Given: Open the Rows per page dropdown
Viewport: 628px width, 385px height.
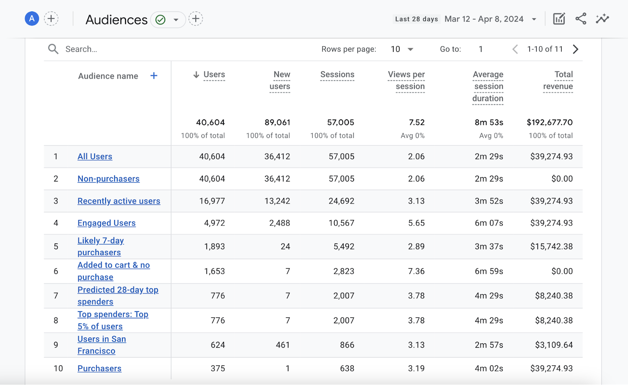Looking at the screenshot, I should pyautogui.click(x=400, y=49).
